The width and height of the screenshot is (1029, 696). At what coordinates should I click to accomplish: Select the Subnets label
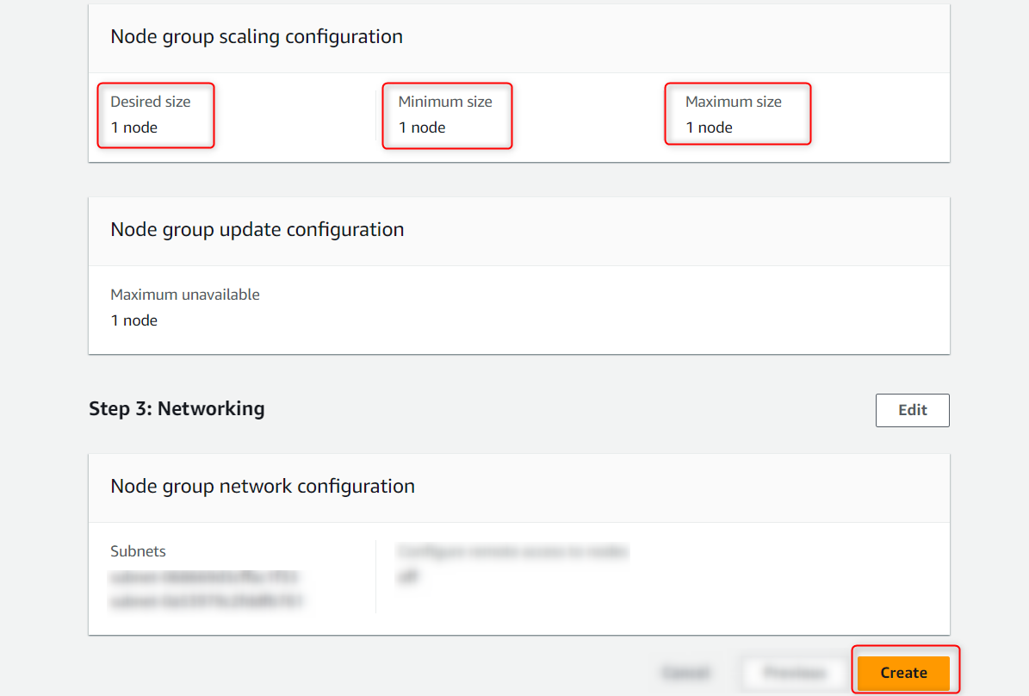[139, 551]
